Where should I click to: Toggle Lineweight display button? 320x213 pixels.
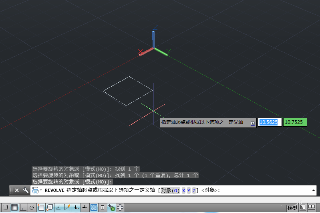coord(85,207)
